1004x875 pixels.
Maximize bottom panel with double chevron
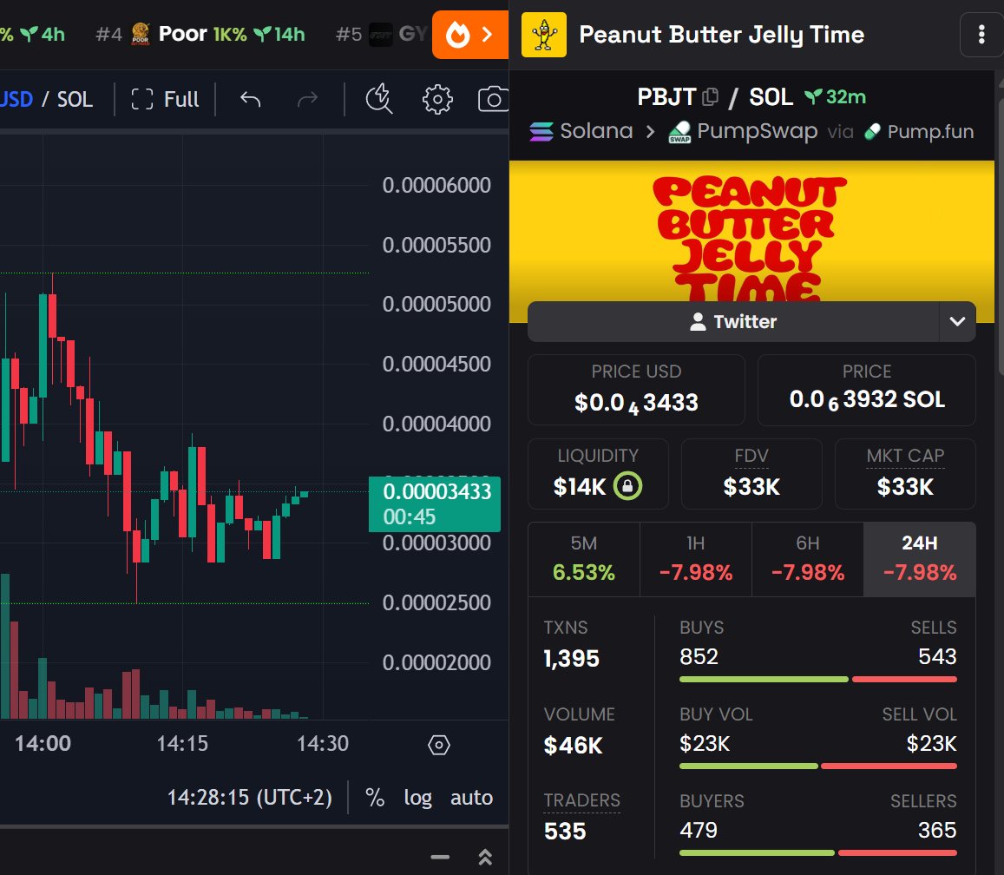click(485, 857)
